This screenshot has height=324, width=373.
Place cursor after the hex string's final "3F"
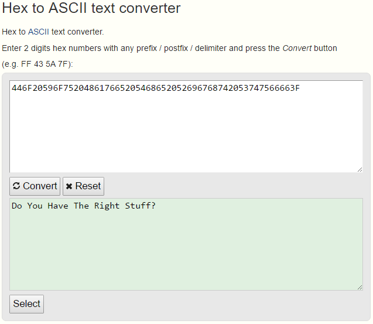click(300, 88)
